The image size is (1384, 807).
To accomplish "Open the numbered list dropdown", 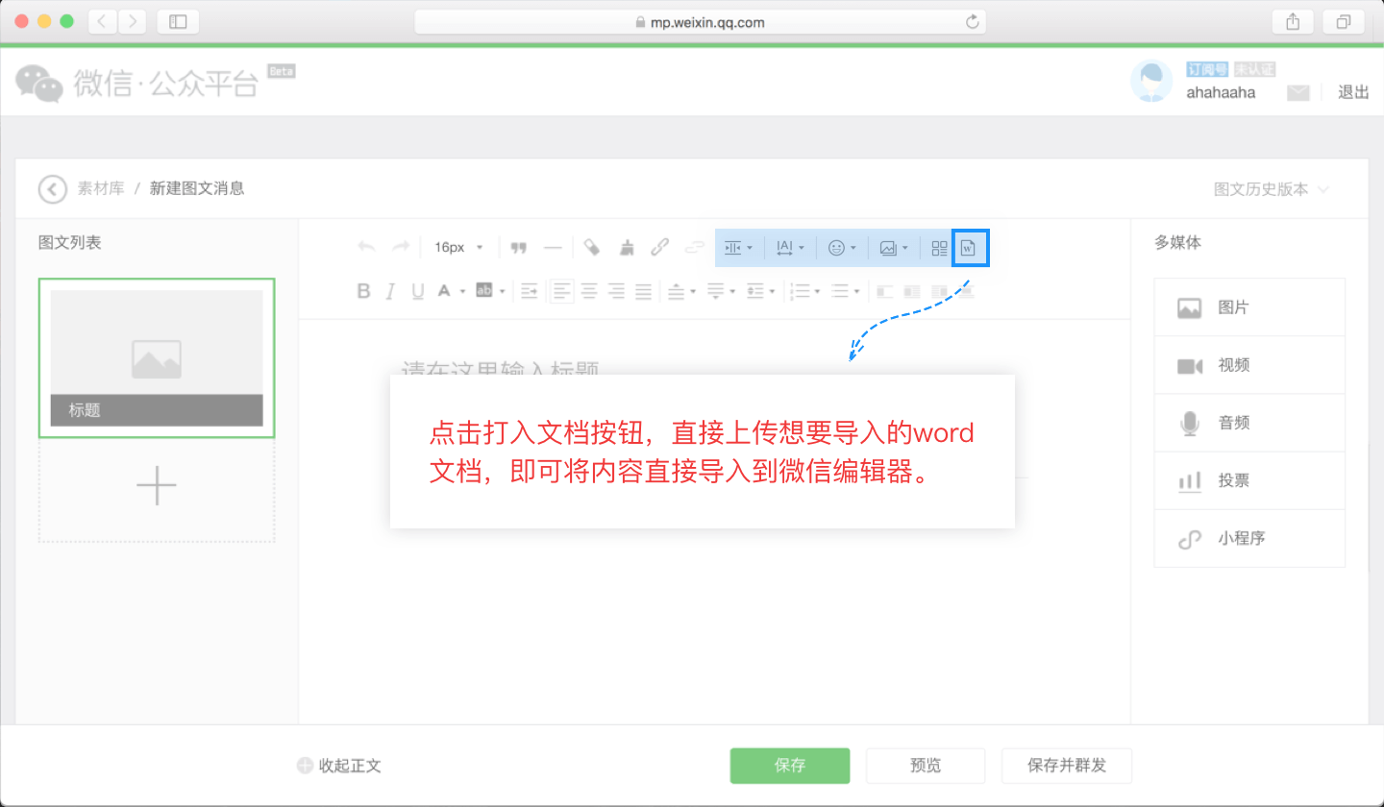I will pos(803,290).
